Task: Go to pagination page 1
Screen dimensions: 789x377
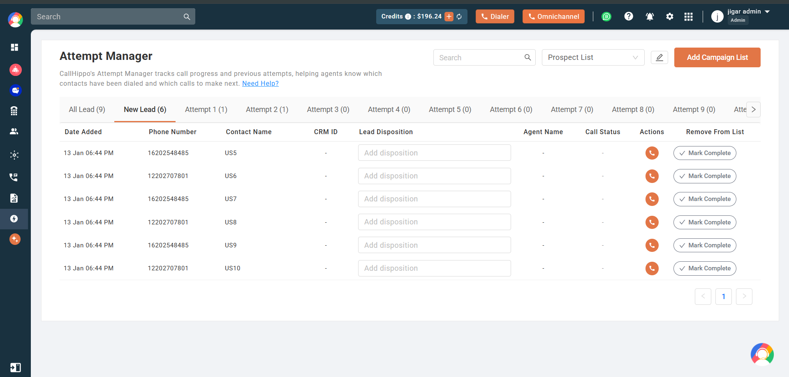Action: [x=724, y=297]
